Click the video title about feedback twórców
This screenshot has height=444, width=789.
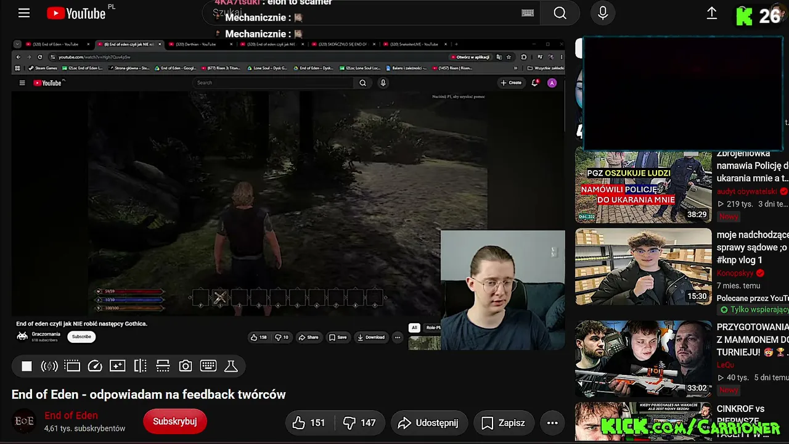[x=149, y=395]
